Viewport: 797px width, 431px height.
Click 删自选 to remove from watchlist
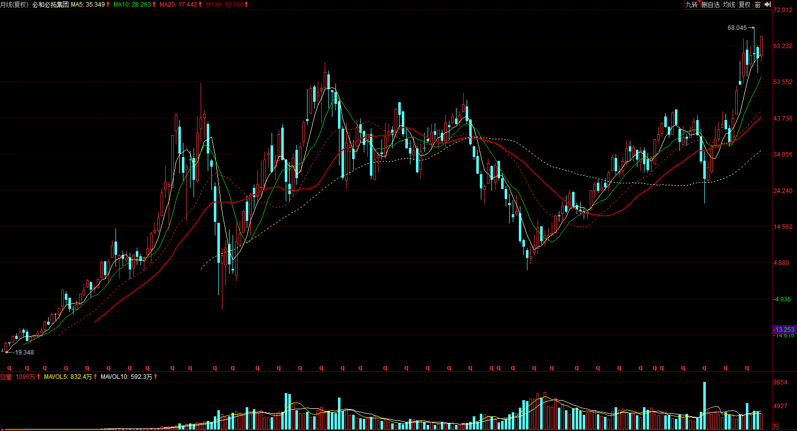tap(710, 5)
